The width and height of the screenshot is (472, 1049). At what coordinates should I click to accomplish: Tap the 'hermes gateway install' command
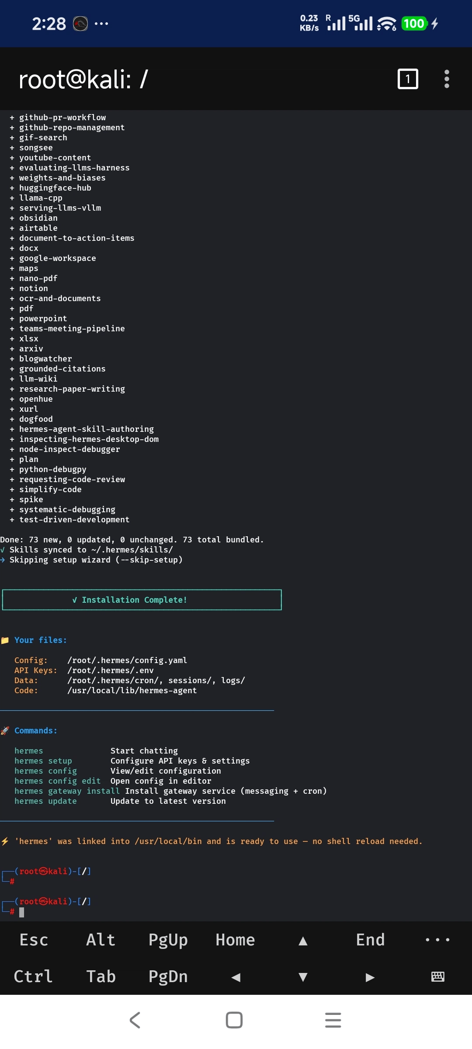[x=67, y=791]
